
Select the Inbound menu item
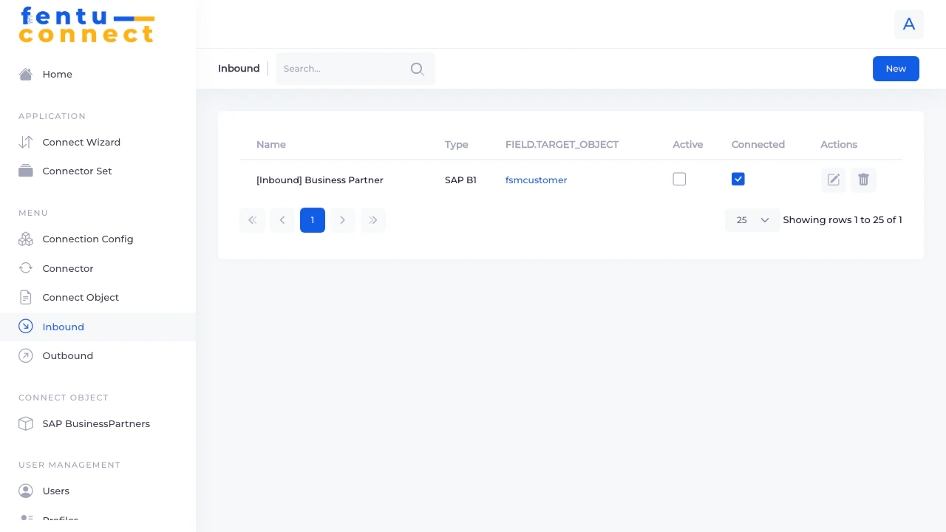98,327
